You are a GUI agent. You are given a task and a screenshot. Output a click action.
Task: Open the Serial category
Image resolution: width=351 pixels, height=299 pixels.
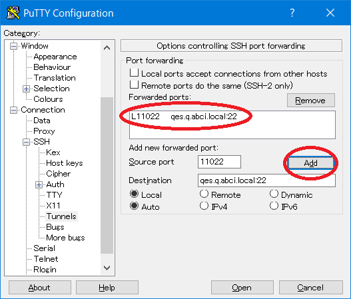(44, 248)
